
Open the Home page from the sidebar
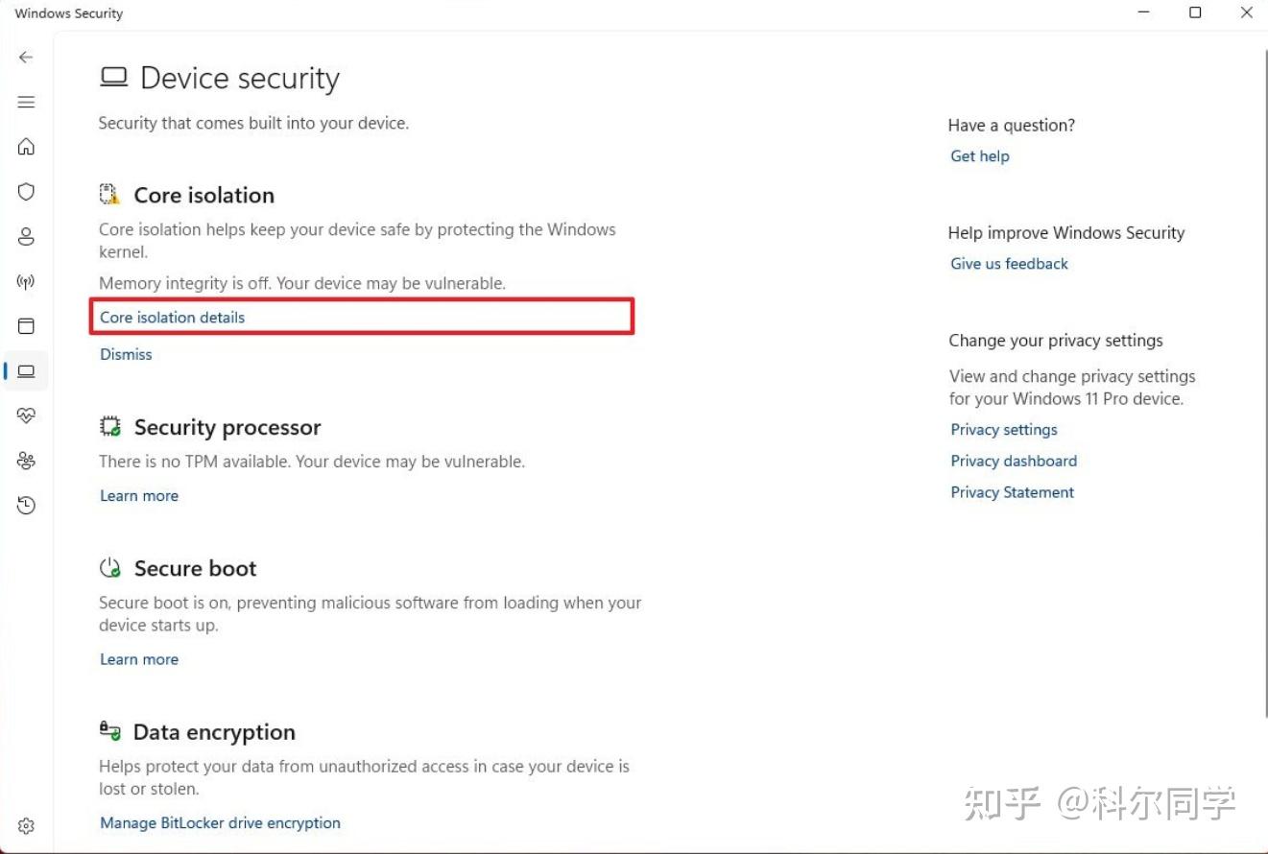[x=26, y=146]
